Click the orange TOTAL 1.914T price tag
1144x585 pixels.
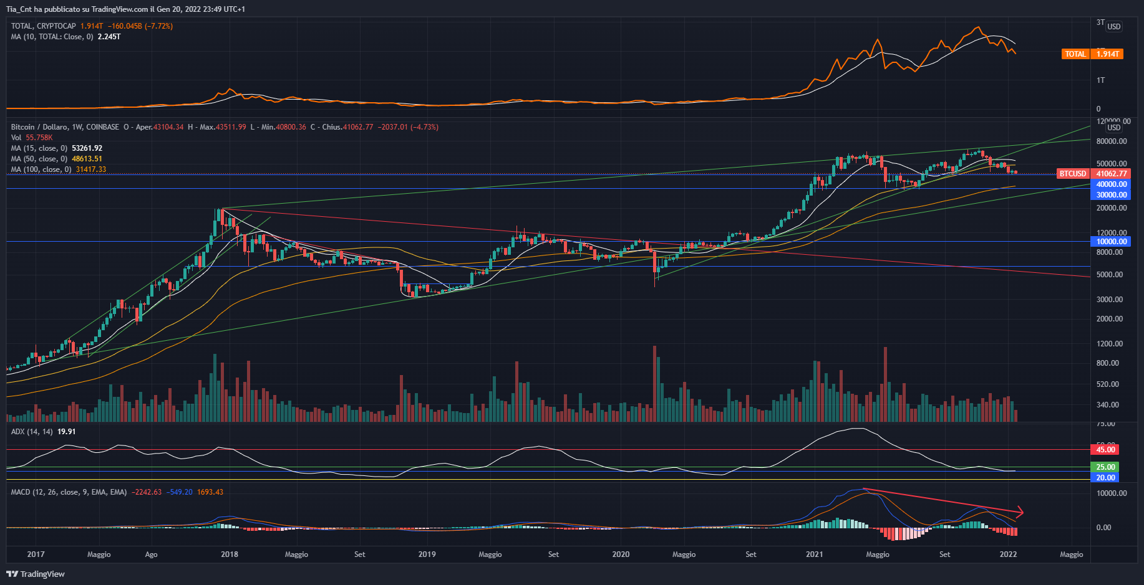(x=1092, y=54)
